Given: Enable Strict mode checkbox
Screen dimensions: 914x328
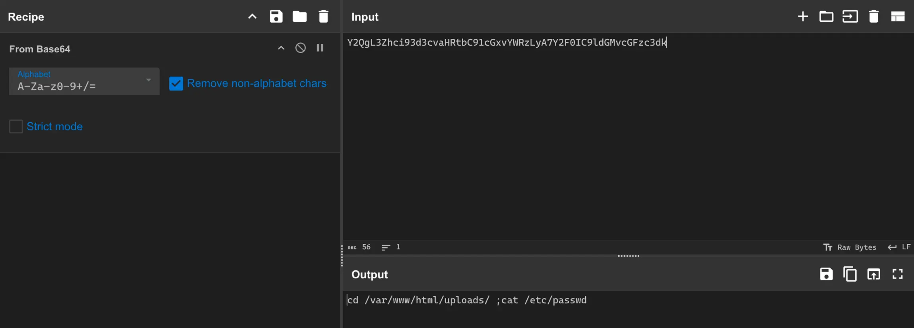Looking at the screenshot, I should click(16, 127).
